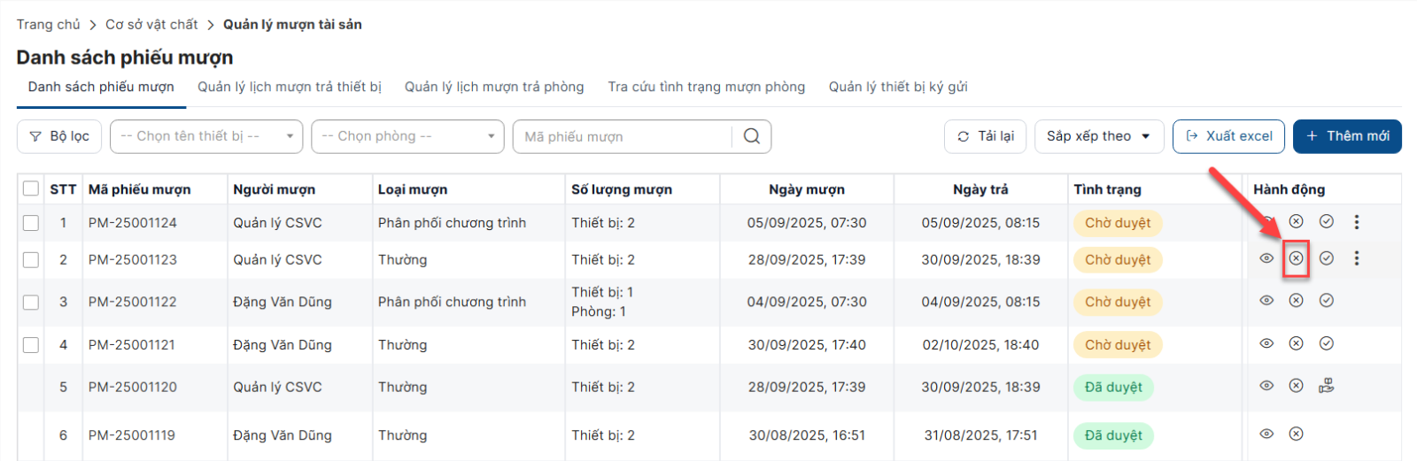The width and height of the screenshot is (1417, 461).
Task: Cancel loan slip PM-25001119
Action: pos(1296,434)
